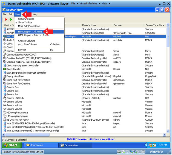This screenshot has height=155, width=172.
Task: Sort by Device Type Code column
Action: pos(155,25)
